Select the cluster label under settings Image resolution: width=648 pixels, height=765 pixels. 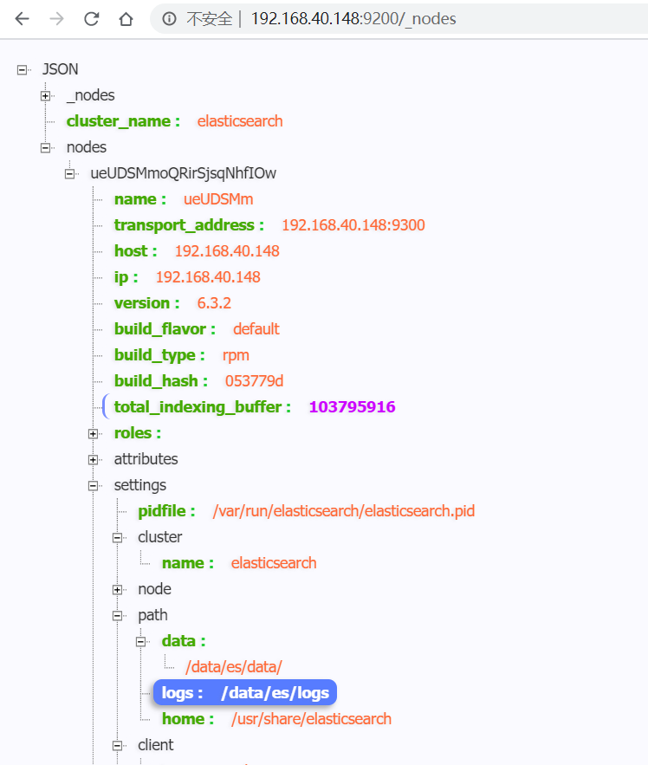(x=159, y=537)
